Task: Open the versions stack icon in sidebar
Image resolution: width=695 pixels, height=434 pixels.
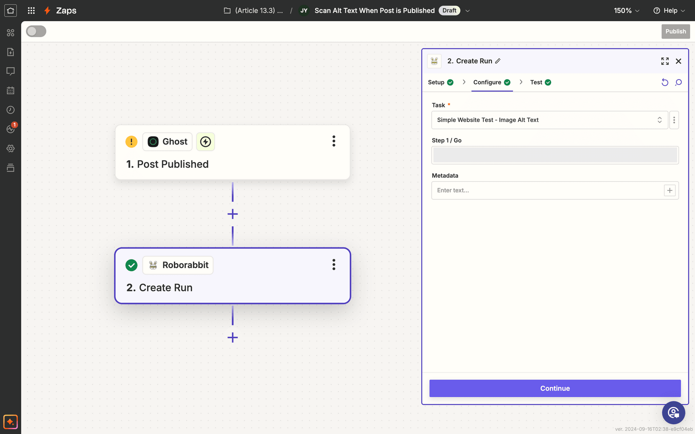Action: tap(10, 168)
